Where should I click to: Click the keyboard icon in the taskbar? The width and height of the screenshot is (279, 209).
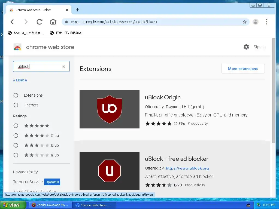click(248, 205)
